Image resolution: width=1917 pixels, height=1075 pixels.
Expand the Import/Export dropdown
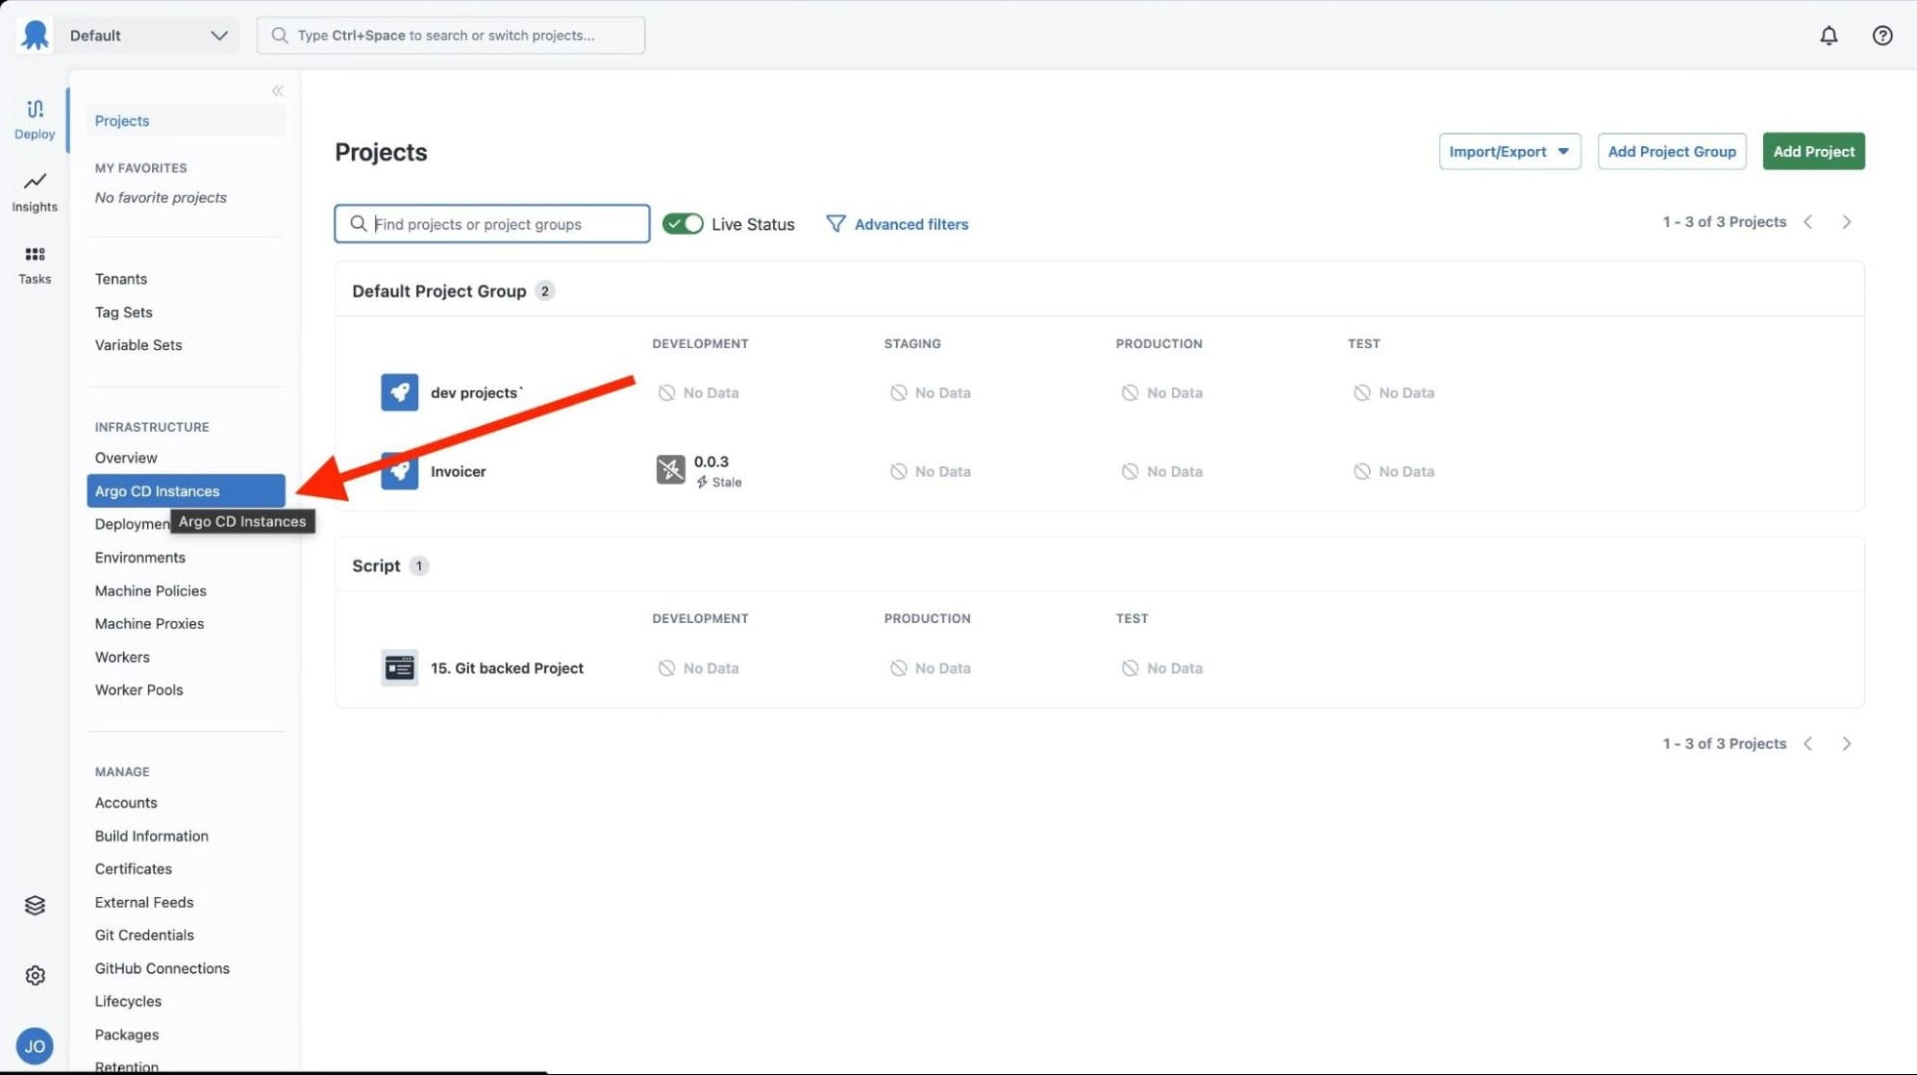click(1508, 151)
